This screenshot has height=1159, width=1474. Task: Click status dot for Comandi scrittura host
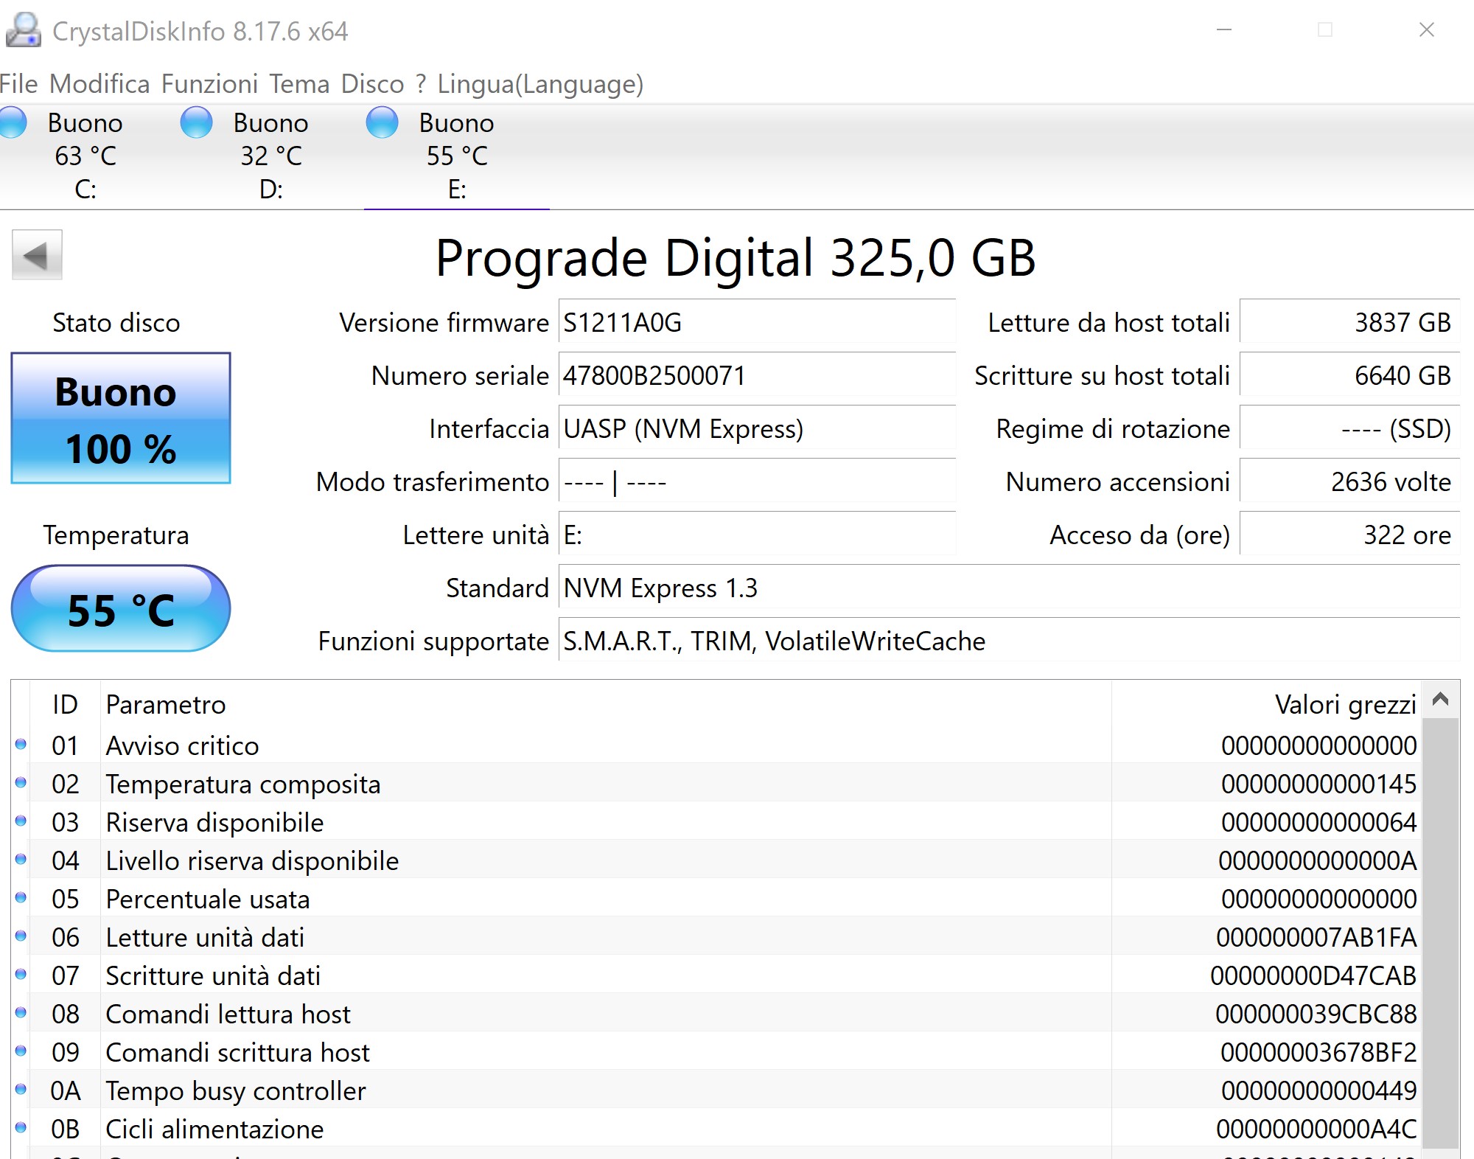(x=21, y=1051)
